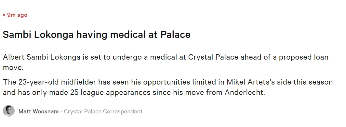Click the word 'Palace' in the headline

point(175,34)
